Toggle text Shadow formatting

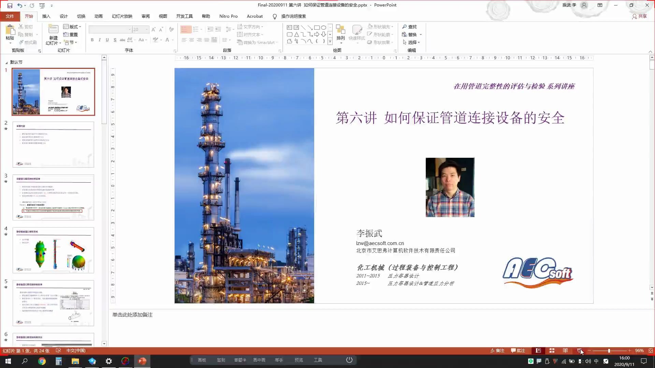coord(115,40)
